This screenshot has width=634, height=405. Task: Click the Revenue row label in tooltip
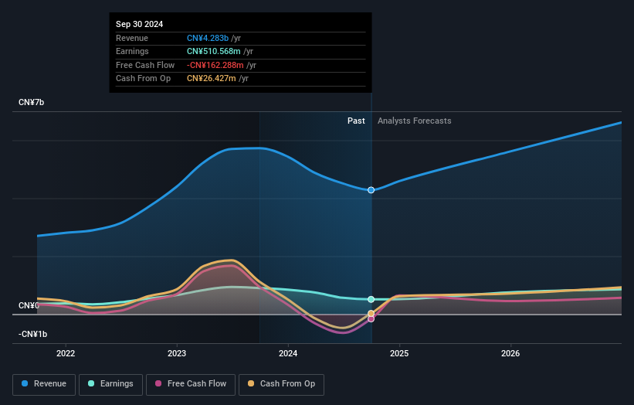point(132,38)
